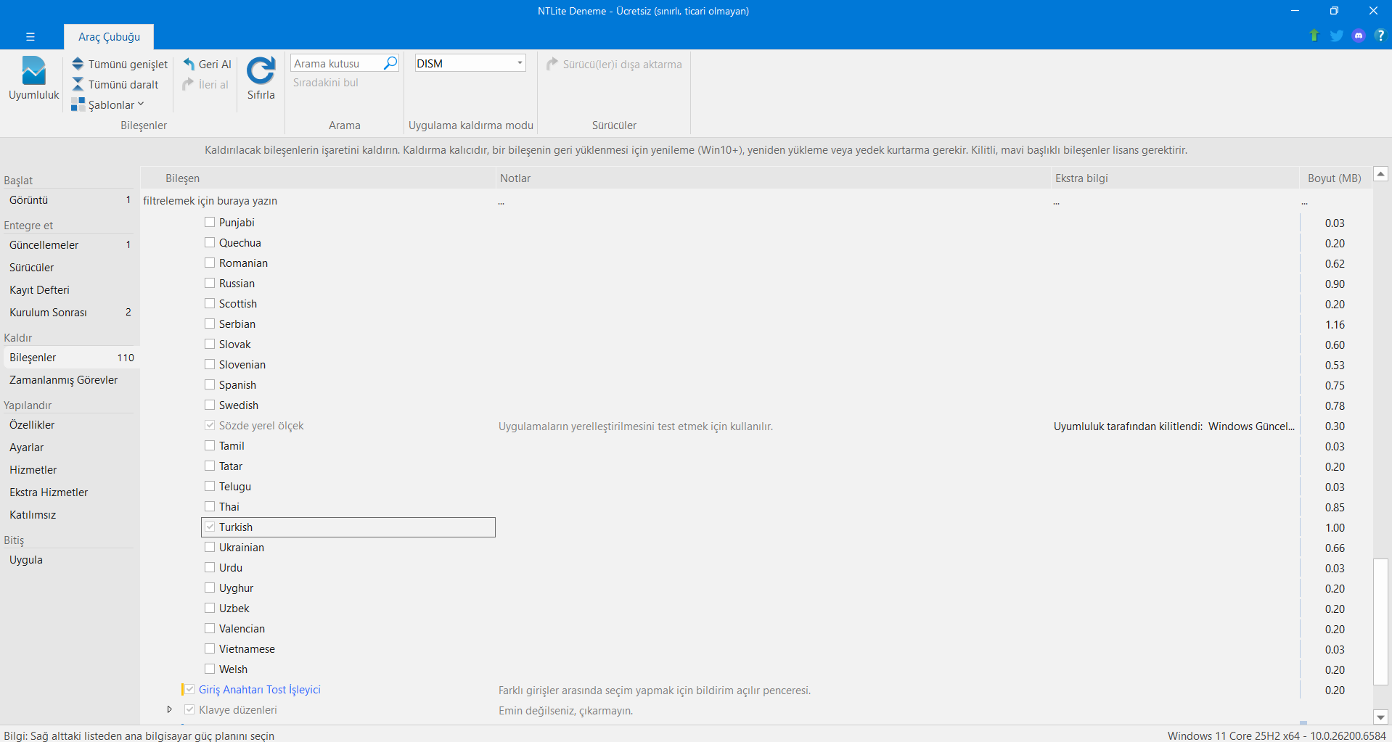Screen dimensions: 1392x742
Task: Open the Şablonlar dropdown arrow
Action: pyautogui.click(x=141, y=104)
